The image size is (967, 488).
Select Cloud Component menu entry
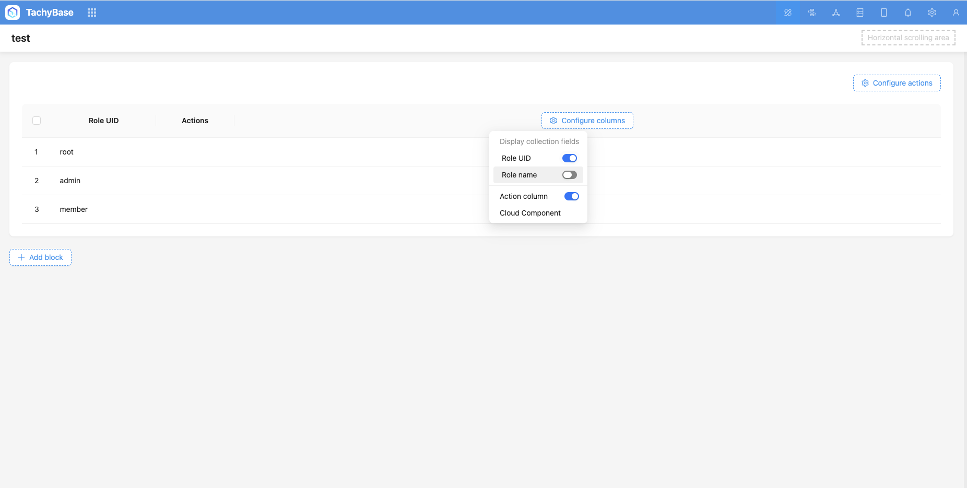click(x=538, y=213)
